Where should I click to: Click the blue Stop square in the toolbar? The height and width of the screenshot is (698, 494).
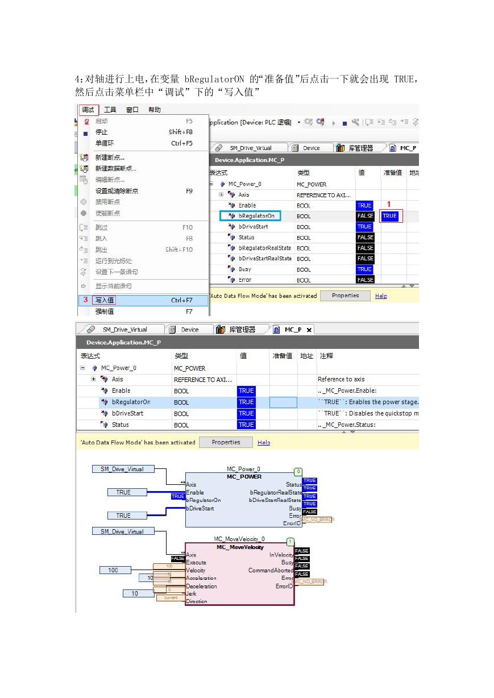[x=344, y=122]
